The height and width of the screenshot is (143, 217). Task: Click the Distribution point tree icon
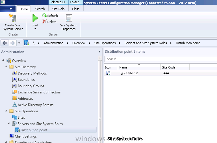pos(17,130)
